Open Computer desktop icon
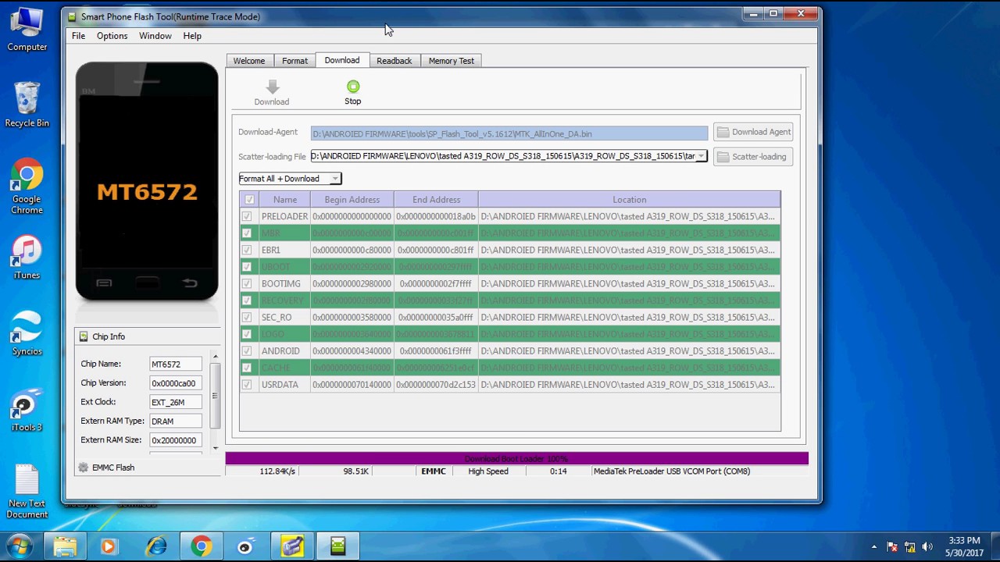Screen dimensions: 1000x562 (x=27, y=30)
